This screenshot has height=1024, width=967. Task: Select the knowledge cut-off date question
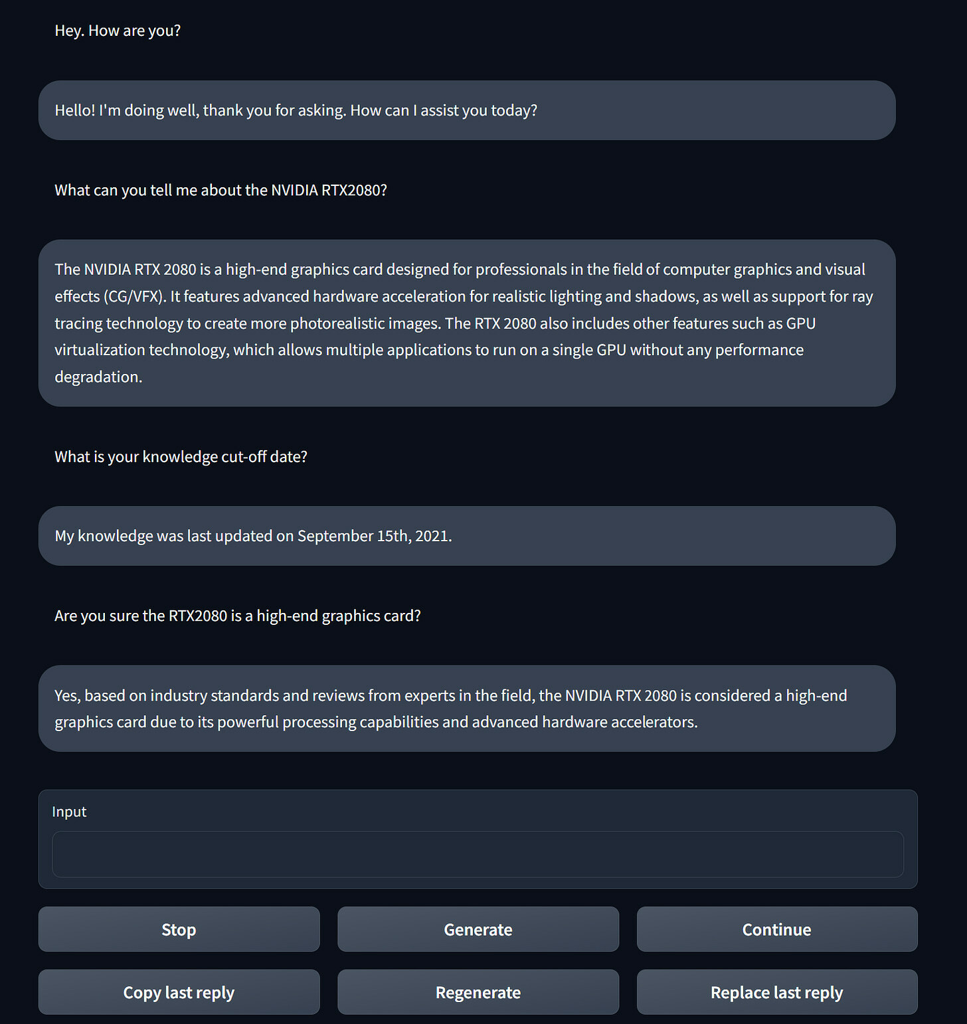click(x=181, y=456)
